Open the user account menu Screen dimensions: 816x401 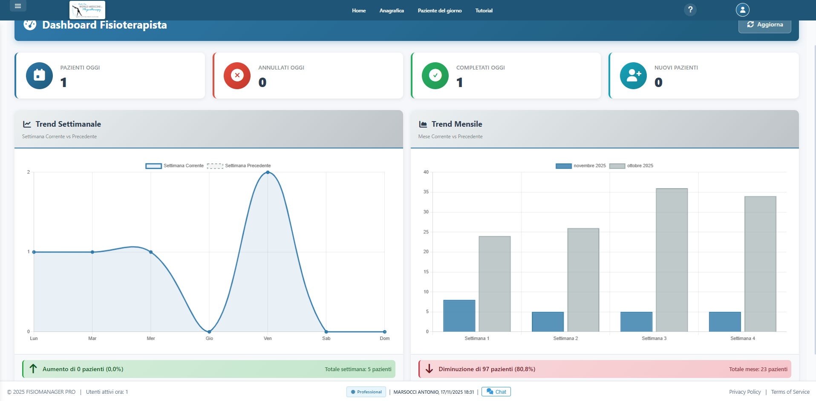click(743, 9)
